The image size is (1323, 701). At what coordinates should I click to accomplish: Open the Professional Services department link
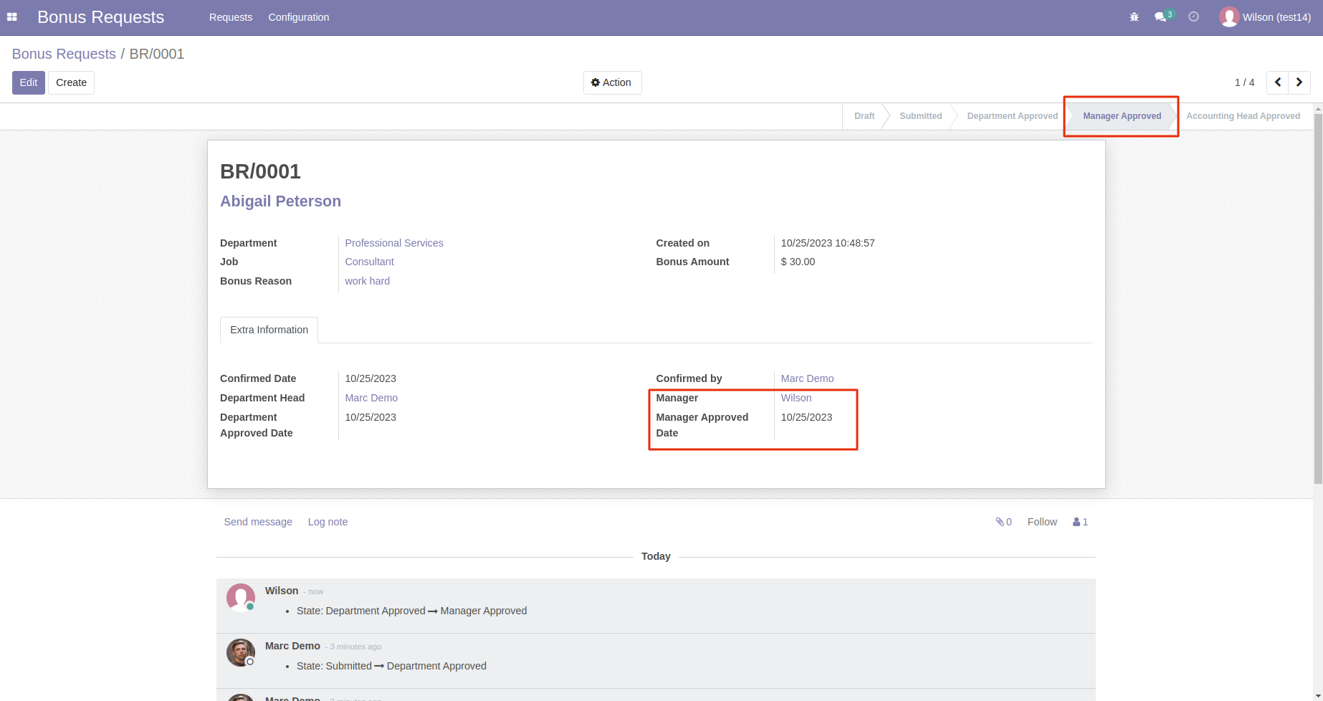pos(394,243)
